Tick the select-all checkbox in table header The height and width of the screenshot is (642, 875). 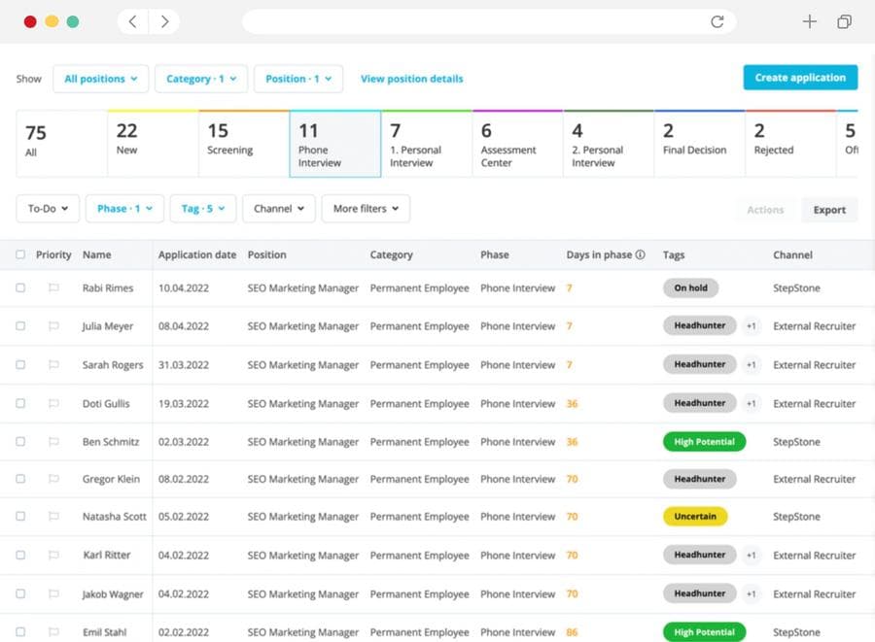coord(20,254)
